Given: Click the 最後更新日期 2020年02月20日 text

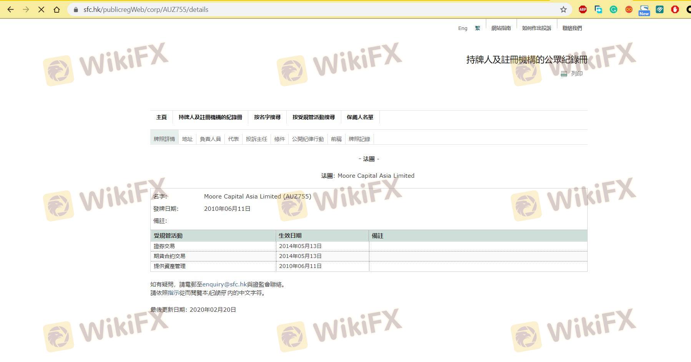Looking at the screenshot, I should [193, 310].
